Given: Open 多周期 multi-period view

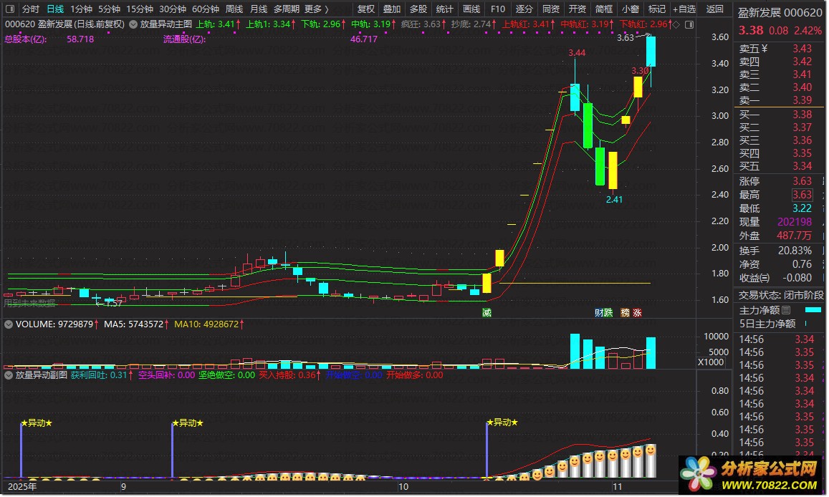Looking at the screenshot, I should click(286, 9).
